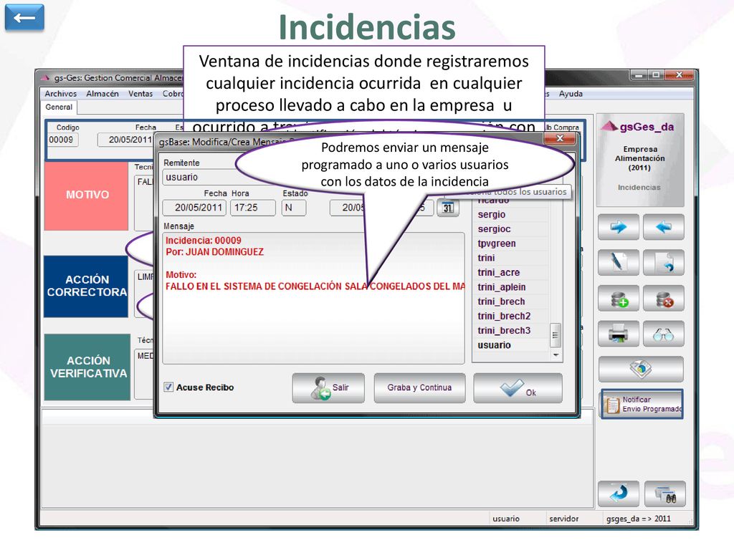Confirm with the Ok button
This screenshot has height=550, width=734.
518,387
